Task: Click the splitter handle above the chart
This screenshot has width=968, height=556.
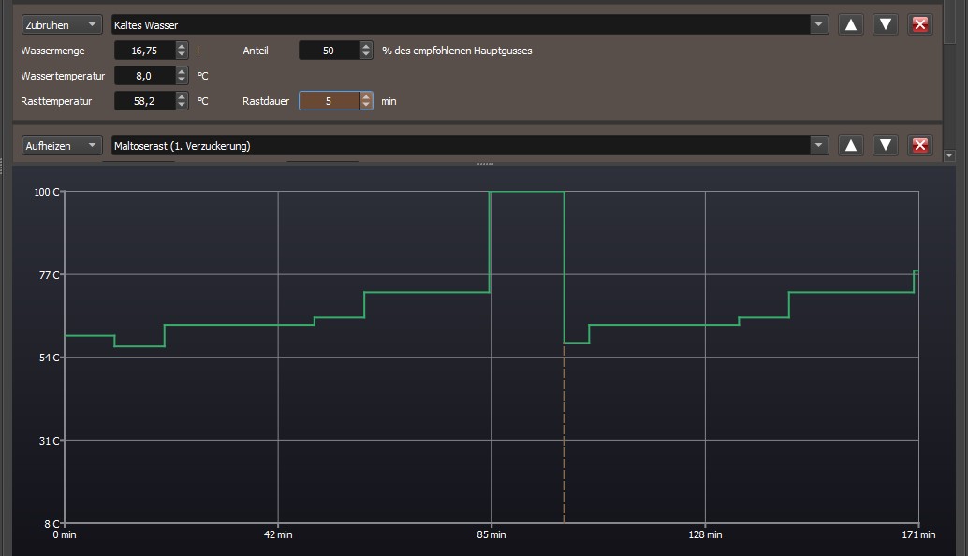Action: [x=484, y=164]
